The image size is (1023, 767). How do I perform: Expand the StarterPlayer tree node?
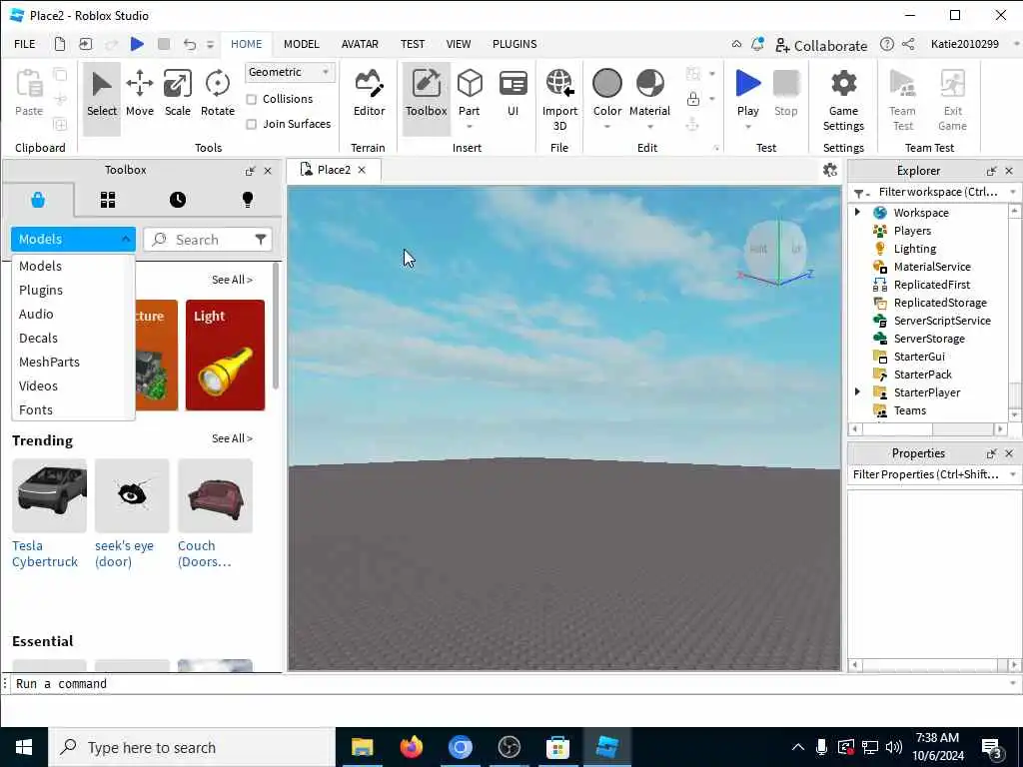[857, 391]
